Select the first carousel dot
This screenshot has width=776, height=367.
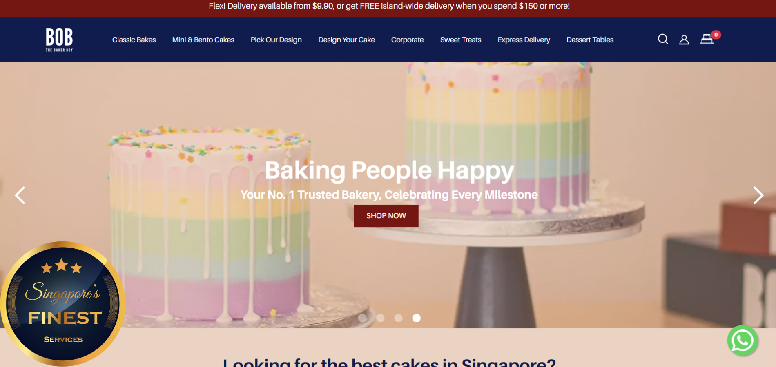[362, 318]
